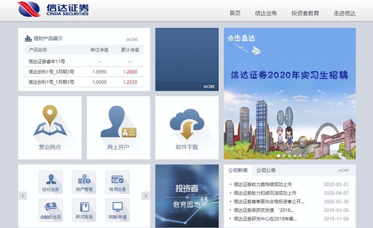Click net value 1.0000

click(x=99, y=82)
